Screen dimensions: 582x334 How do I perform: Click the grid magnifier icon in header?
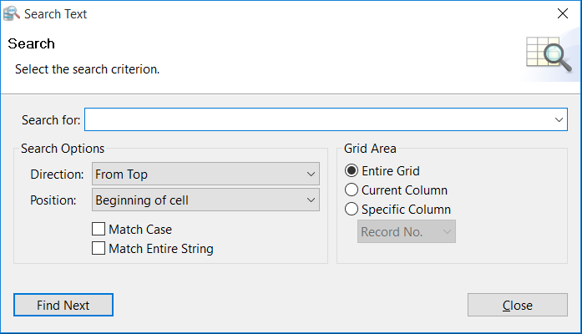(548, 55)
